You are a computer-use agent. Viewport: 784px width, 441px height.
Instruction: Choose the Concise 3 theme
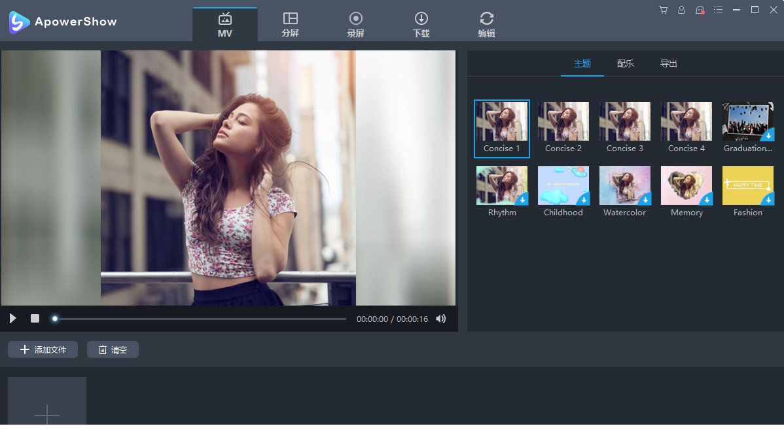[x=624, y=128]
